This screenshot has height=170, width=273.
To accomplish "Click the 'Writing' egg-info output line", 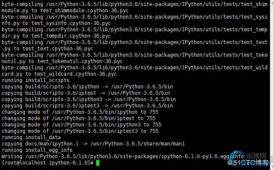I will pyautogui.click(x=123, y=156).
